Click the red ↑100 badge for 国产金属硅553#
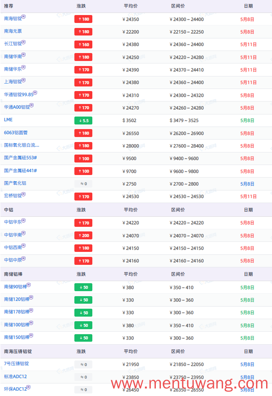 point(83,159)
